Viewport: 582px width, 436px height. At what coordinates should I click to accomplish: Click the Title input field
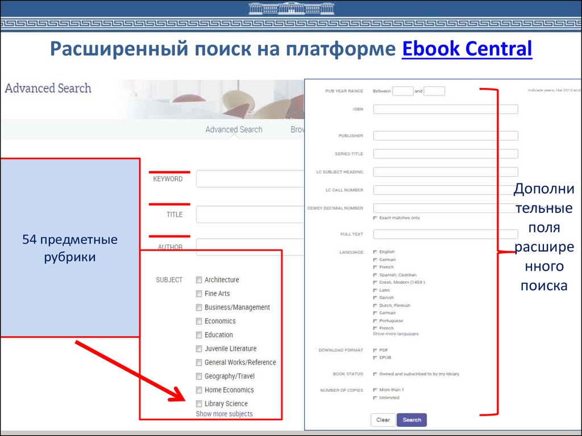(x=250, y=215)
